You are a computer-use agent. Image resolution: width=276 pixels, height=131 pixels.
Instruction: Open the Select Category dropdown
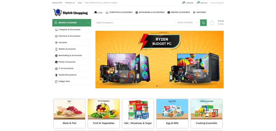tap(188, 23)
